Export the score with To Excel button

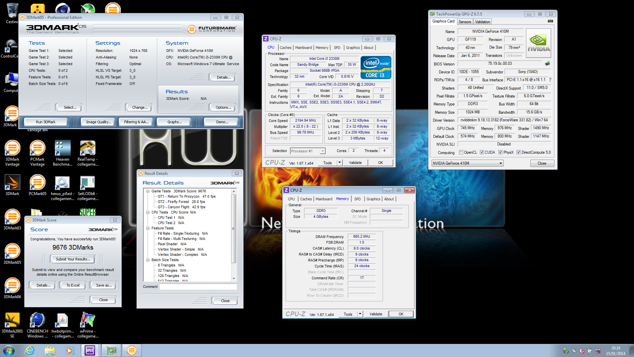[73, 285]
